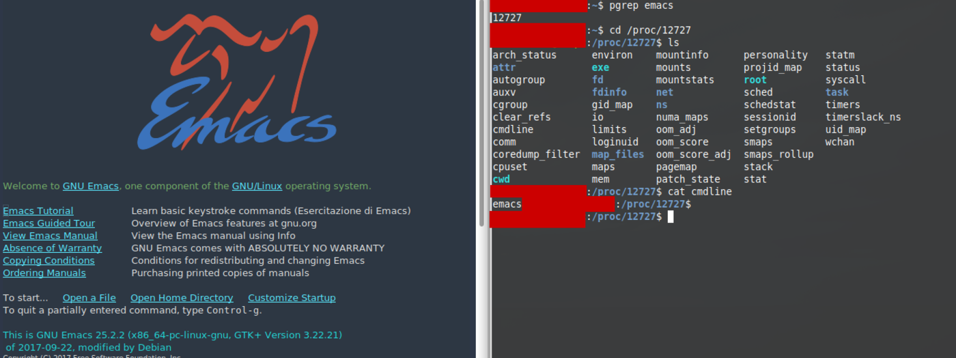Select 'fdinfo' in terminal listing
This screenshot has height=358, width=956.
[x=610, y=92]
